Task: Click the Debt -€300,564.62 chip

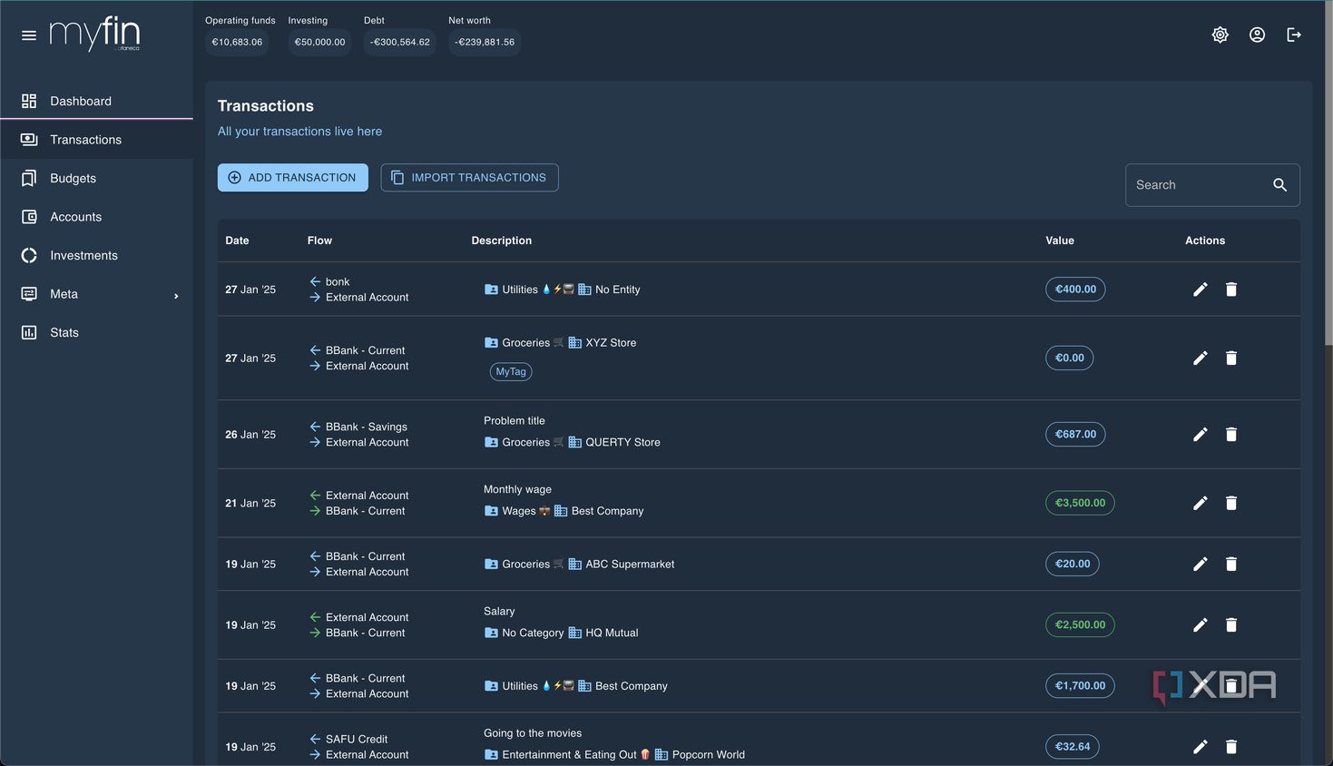Action: (400, 43)
